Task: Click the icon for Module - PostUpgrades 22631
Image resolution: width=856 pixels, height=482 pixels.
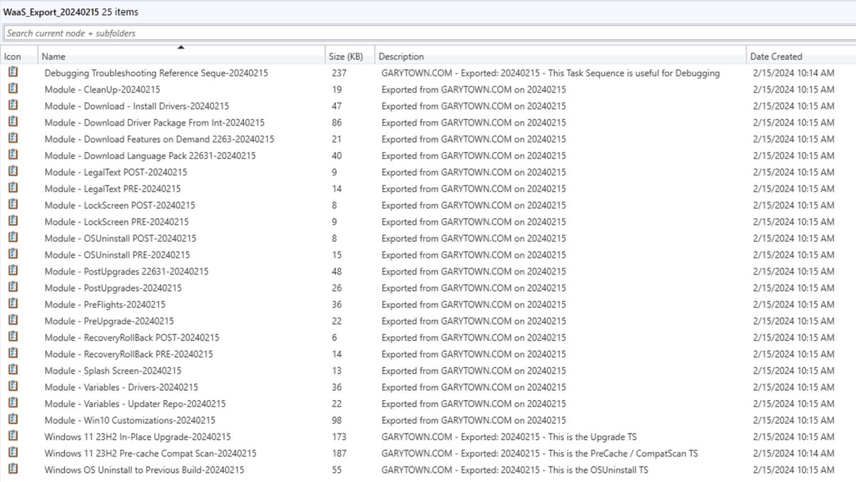Action: [x=13, y=271]
